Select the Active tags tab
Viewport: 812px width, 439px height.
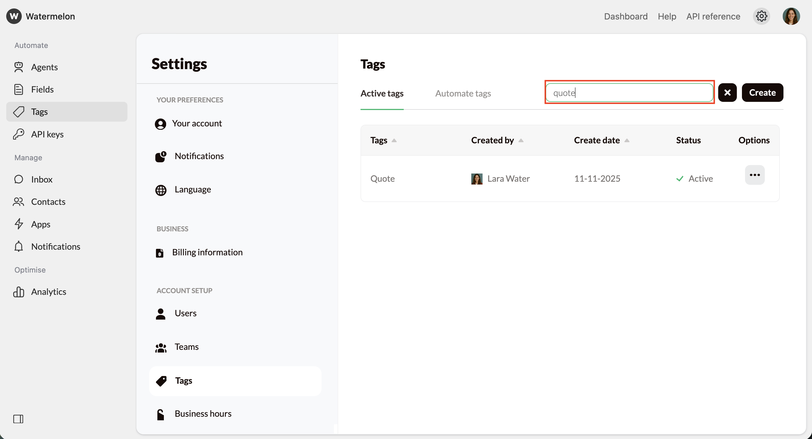pos(382,93)
